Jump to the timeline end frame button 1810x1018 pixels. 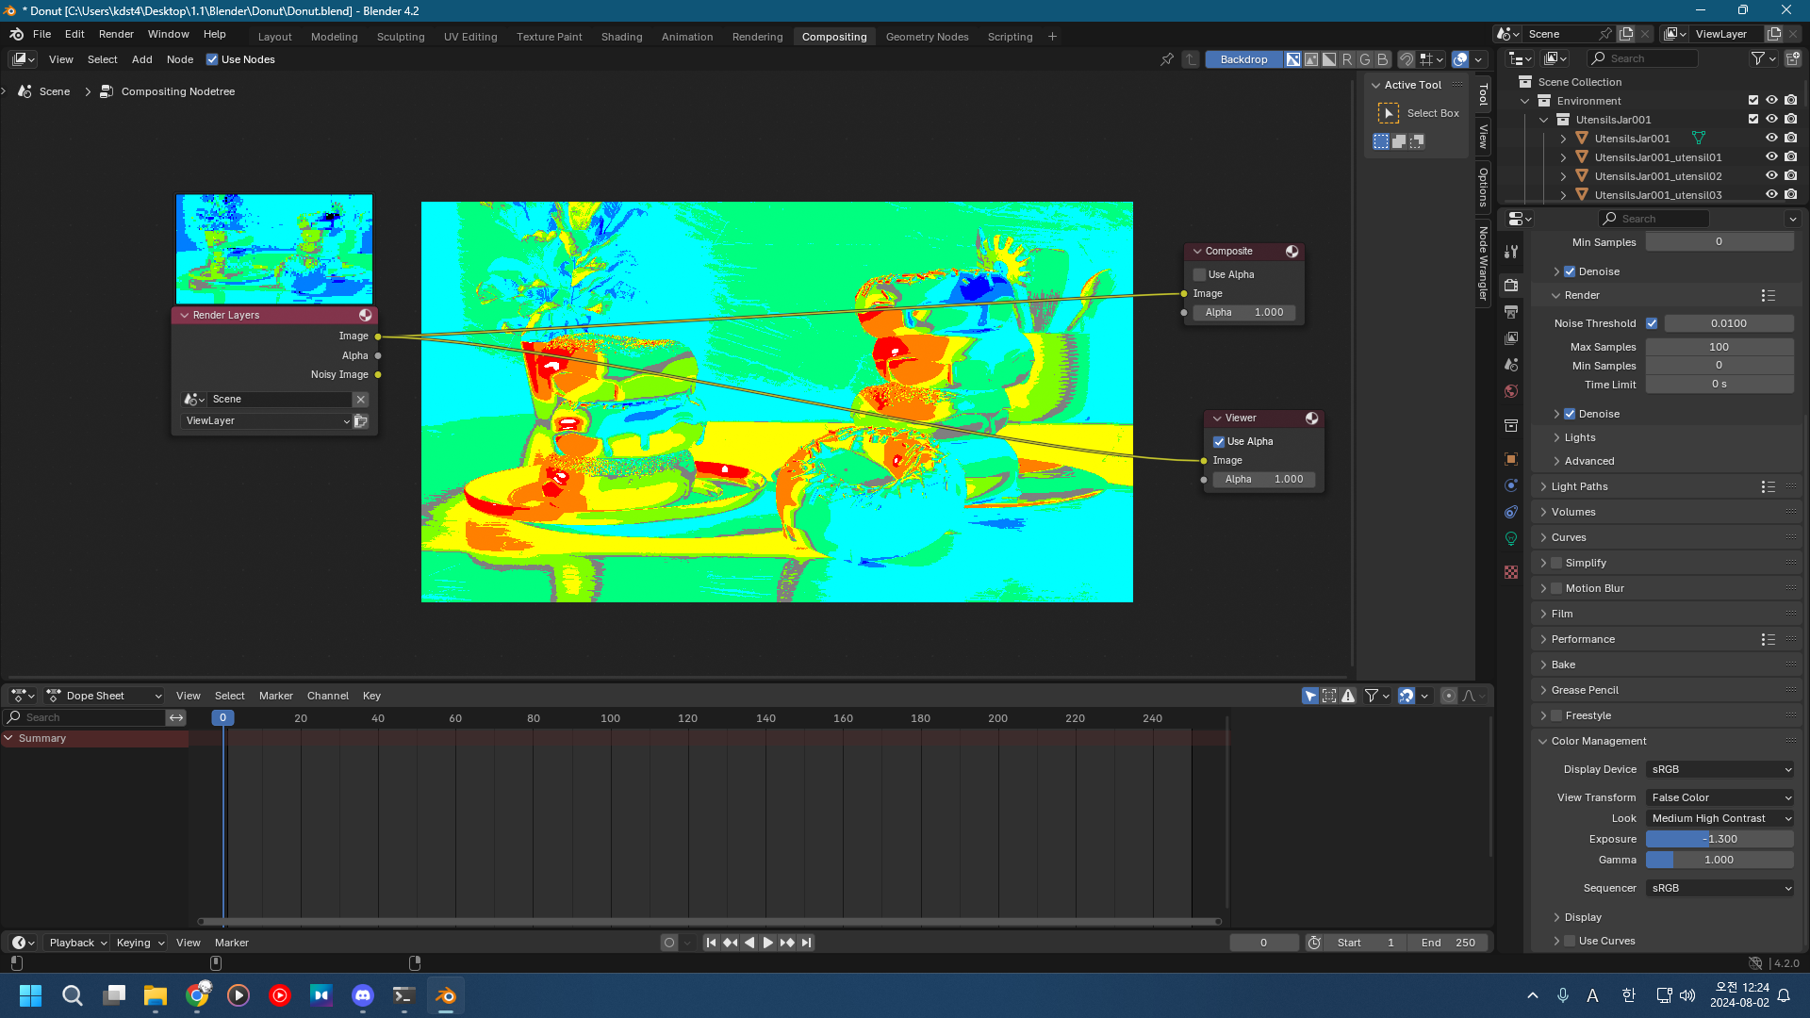pos(807,943)
